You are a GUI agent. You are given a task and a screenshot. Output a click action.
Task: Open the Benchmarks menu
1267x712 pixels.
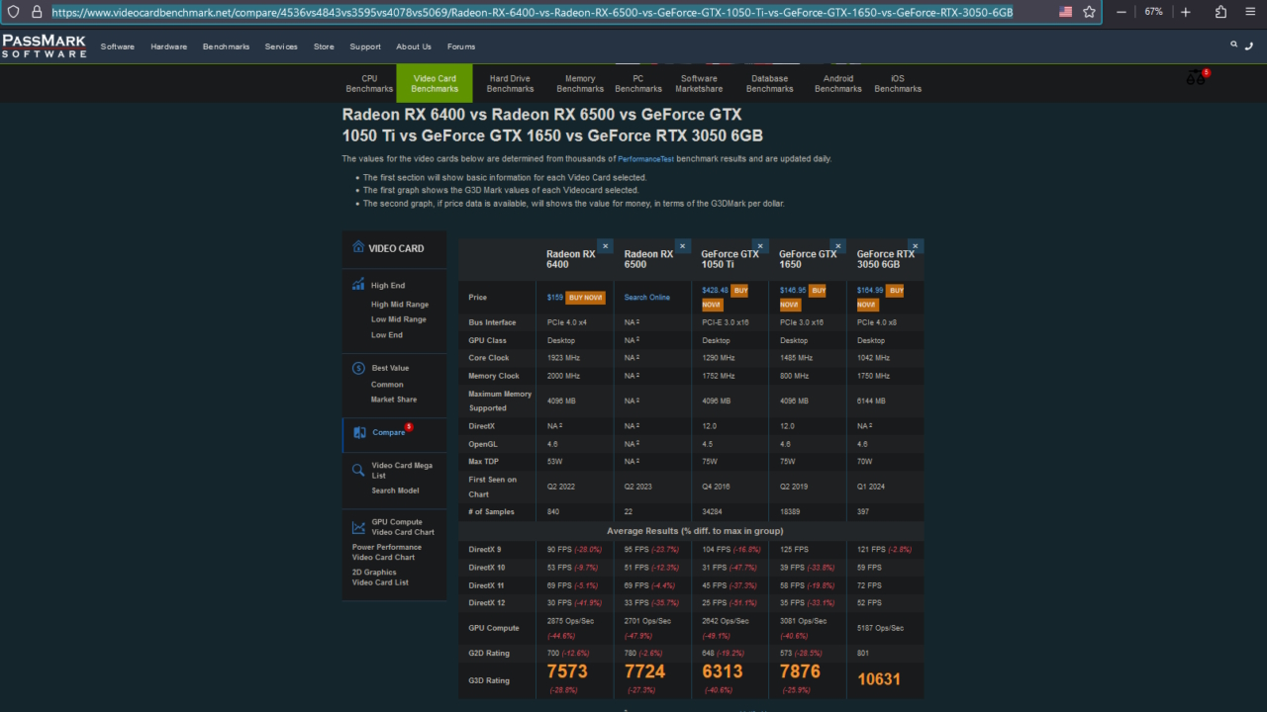[x=226, y=46]
